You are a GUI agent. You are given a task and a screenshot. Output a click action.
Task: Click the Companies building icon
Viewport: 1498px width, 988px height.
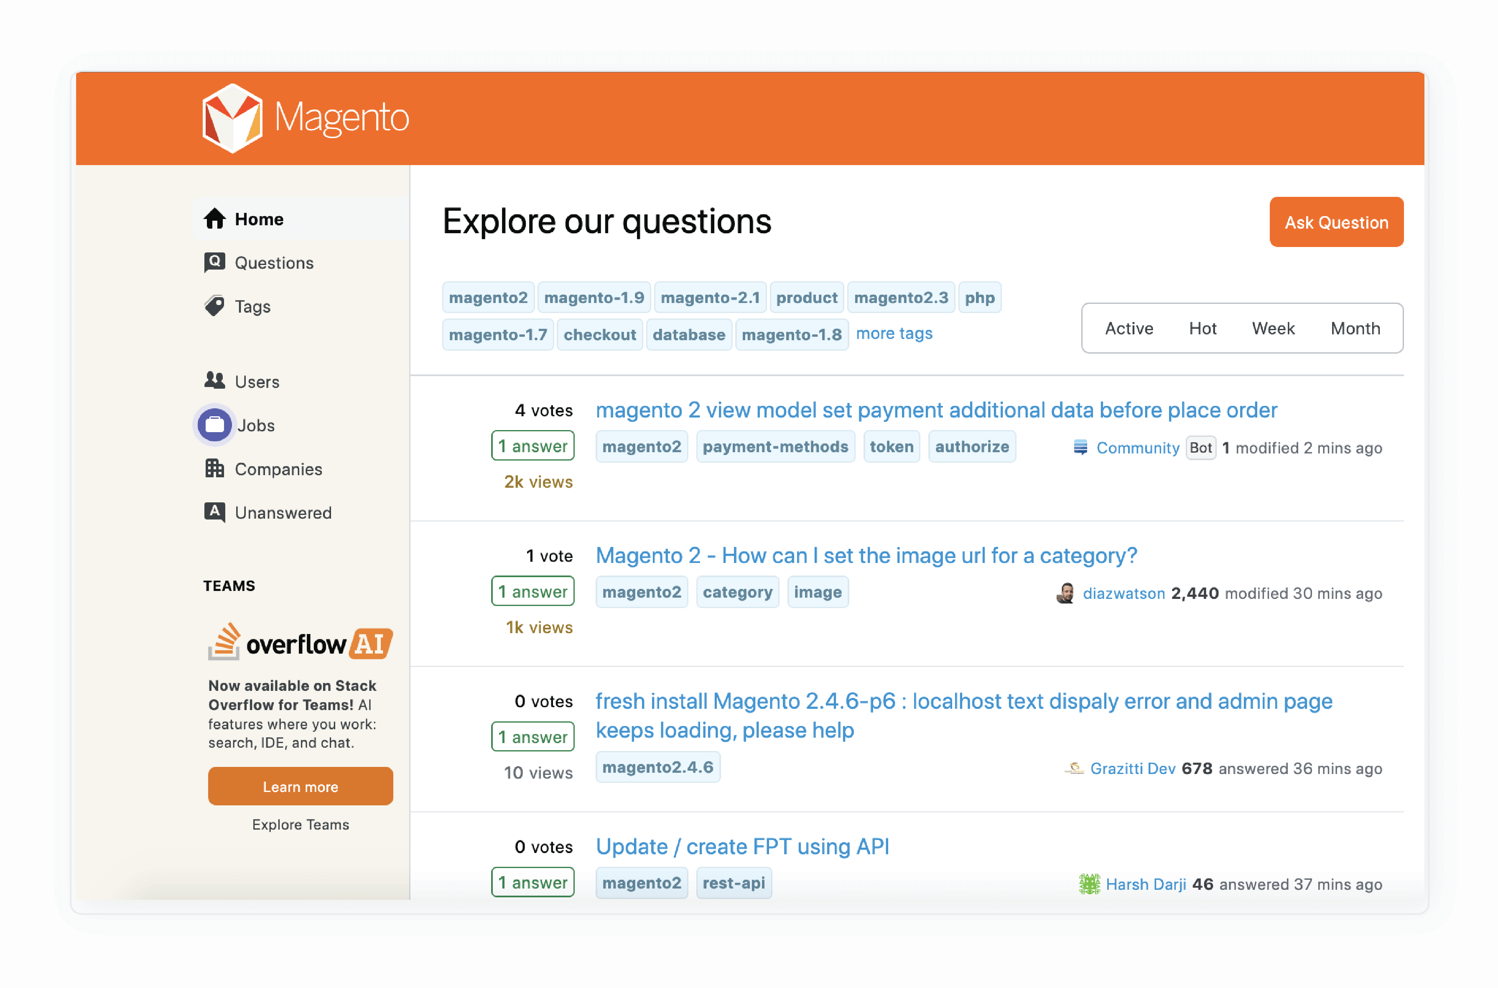tap(214, 468)
